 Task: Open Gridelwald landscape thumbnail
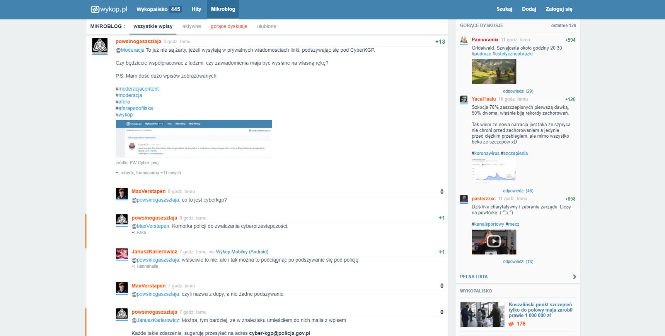(x=494, y=72)
